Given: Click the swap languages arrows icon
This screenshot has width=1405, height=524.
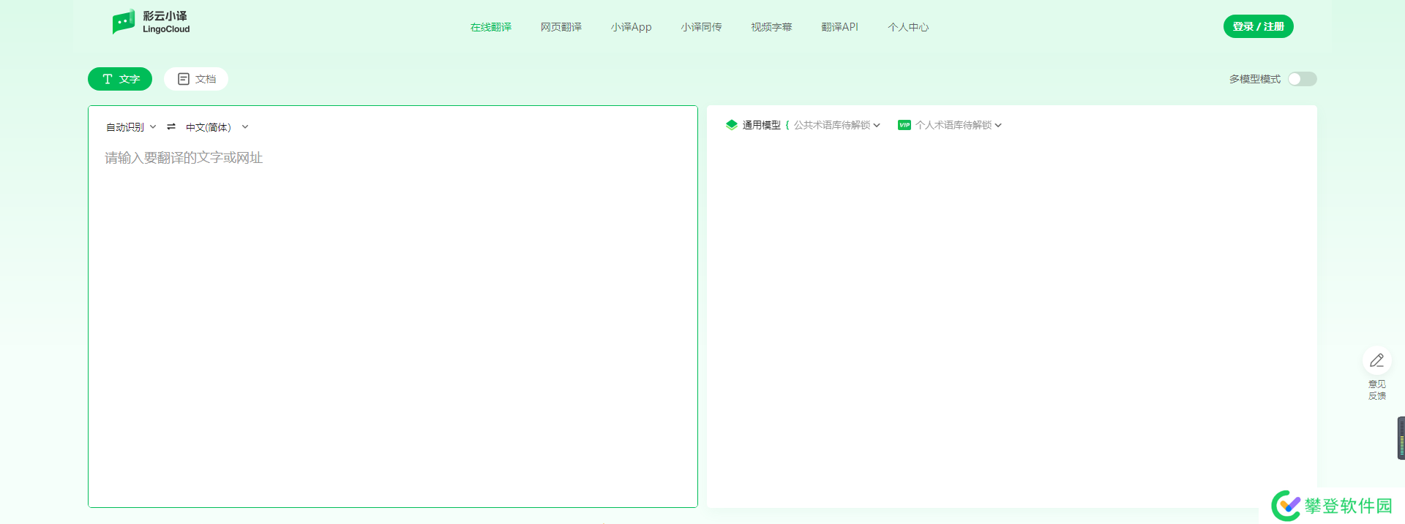Looking at the screenshot, I should (x=171, y=126).
